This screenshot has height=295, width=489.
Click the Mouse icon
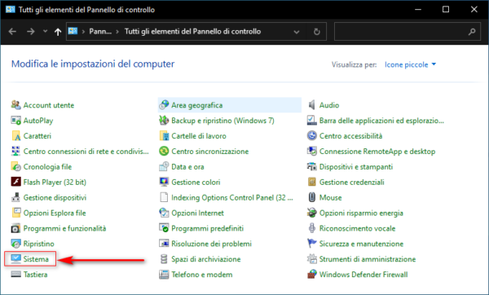311,197
